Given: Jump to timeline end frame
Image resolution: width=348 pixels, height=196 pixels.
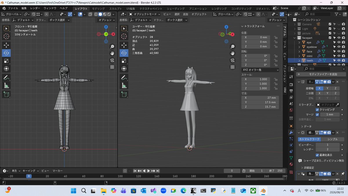Looking at the screenshot, I should tap(158, 171).
